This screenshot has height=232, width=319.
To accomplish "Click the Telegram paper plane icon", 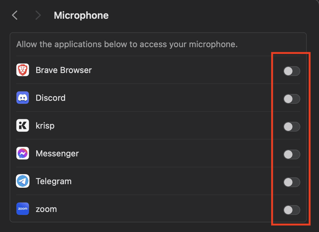I will (23, 181).
